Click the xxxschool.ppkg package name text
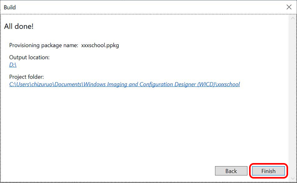The image size is (297, 183). click(x=100, y=45)
